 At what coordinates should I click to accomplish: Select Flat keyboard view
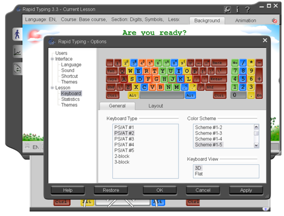[199, 174]
